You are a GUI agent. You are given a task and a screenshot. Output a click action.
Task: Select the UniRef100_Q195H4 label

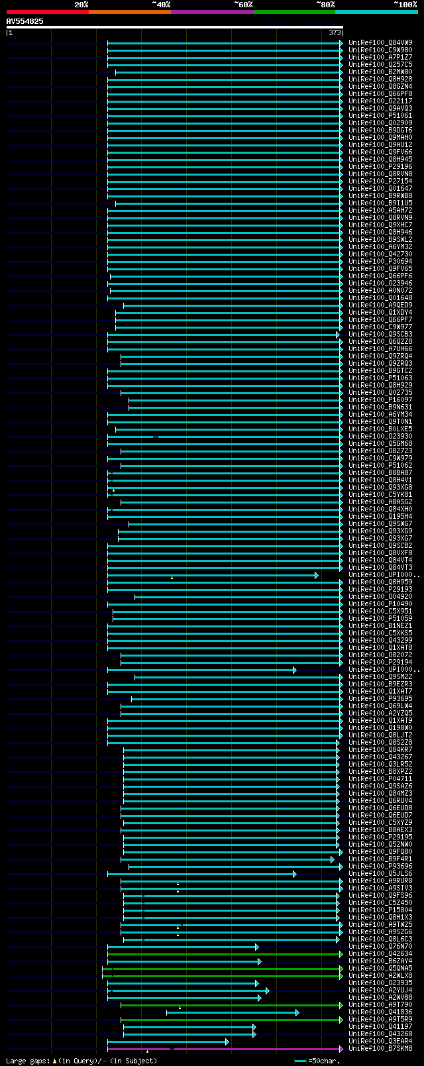coord(380,517)
